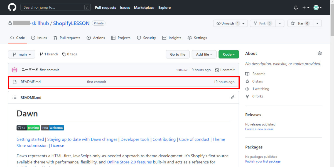Image resolution: width=334 pixels, height=167 pixels.
Task: Click the Readme link in About
Action: tap(256, 74)
